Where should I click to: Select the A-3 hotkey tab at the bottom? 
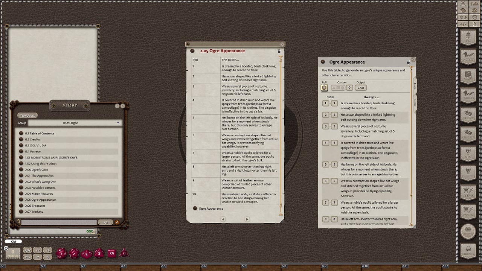82,266
